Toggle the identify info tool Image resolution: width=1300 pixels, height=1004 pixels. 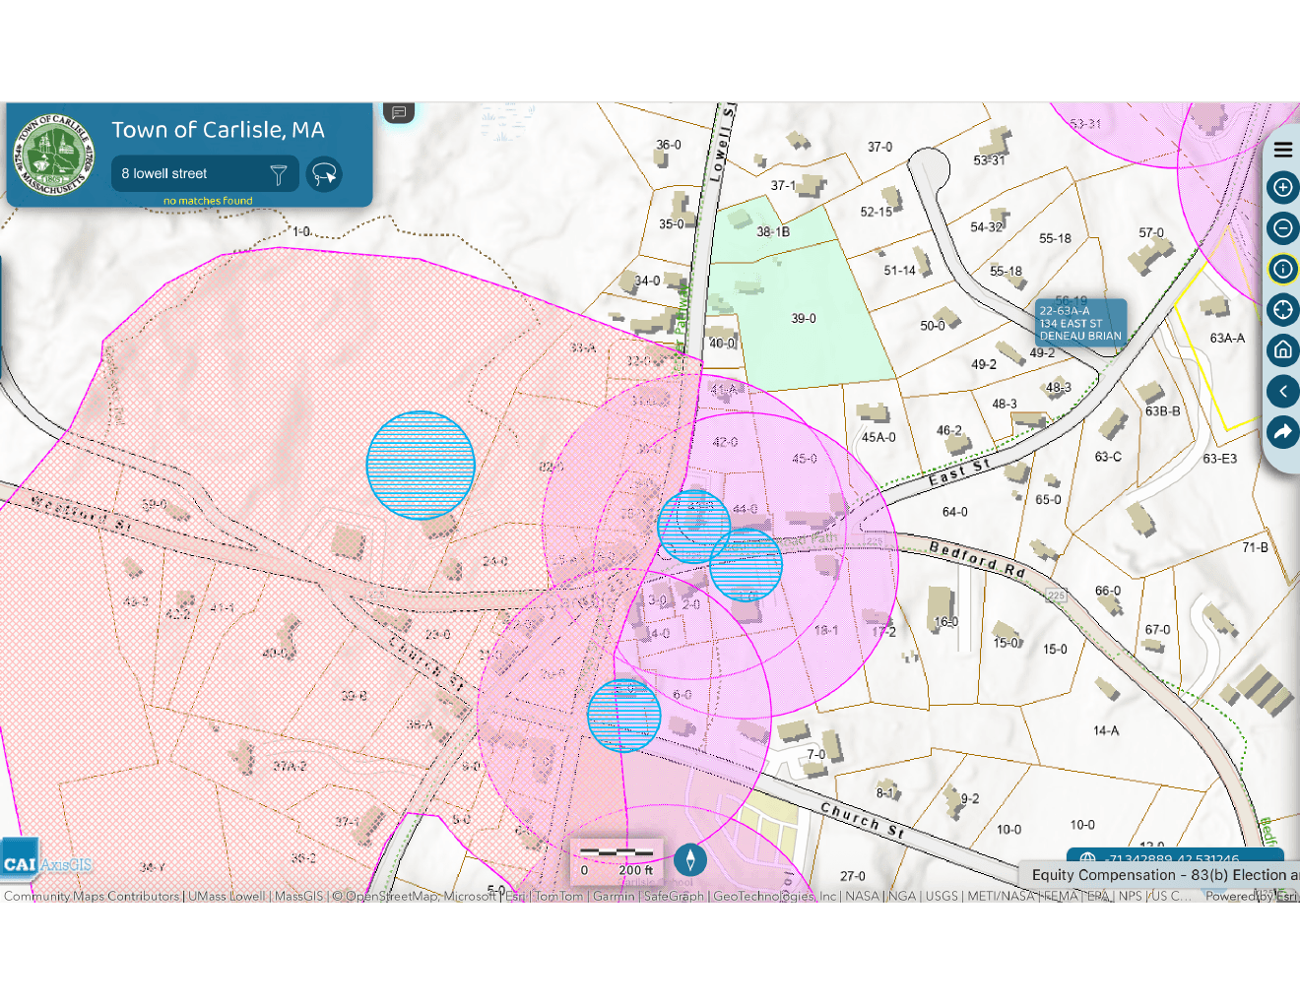pyautogui.click(x=1282, y=269)
